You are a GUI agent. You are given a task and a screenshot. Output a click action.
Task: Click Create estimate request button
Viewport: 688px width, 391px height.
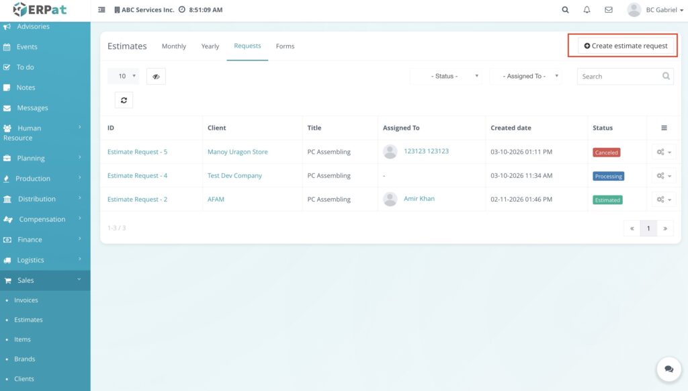click(x=626, y=46)
